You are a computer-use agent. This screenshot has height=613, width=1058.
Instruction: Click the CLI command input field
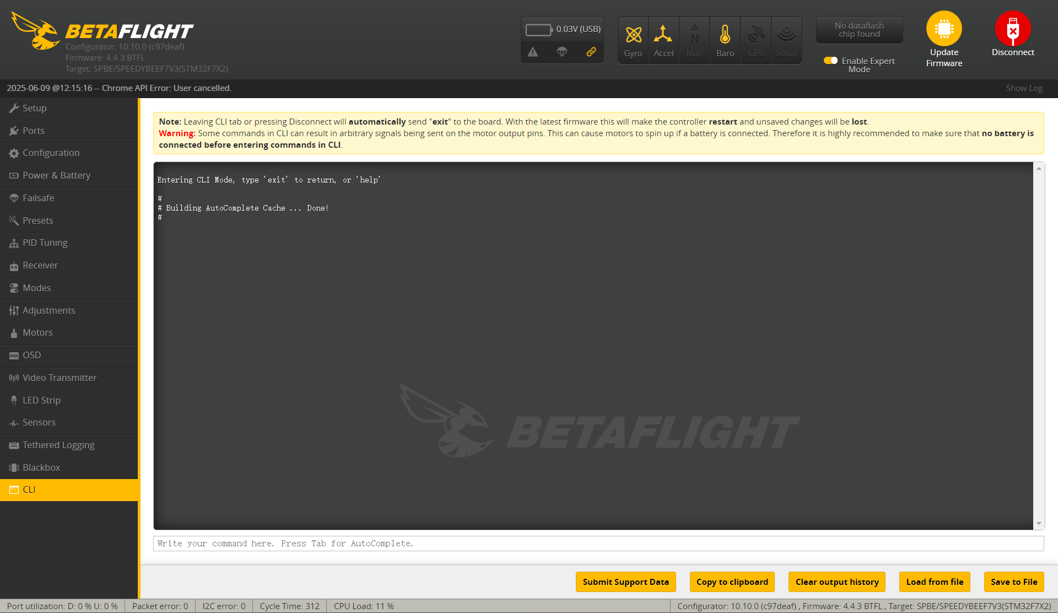pyautogui.click(x=598, y=544)
